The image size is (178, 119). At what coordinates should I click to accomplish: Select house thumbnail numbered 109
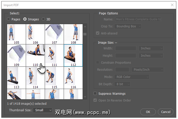16,55
